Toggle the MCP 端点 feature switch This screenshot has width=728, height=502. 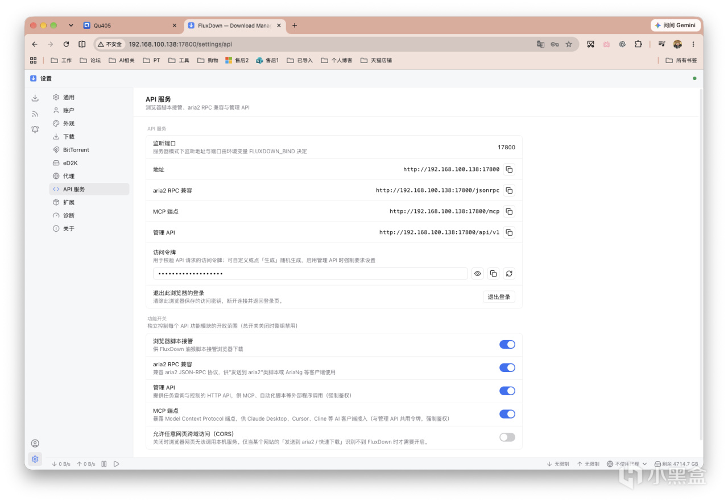pos(507,414)
